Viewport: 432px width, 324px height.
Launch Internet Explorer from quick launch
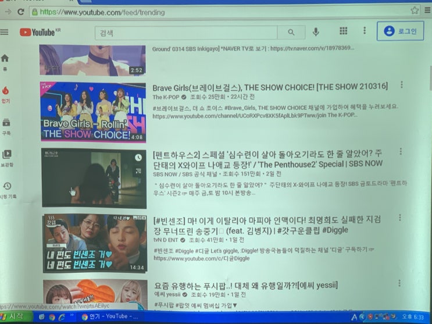click(62, 317)
